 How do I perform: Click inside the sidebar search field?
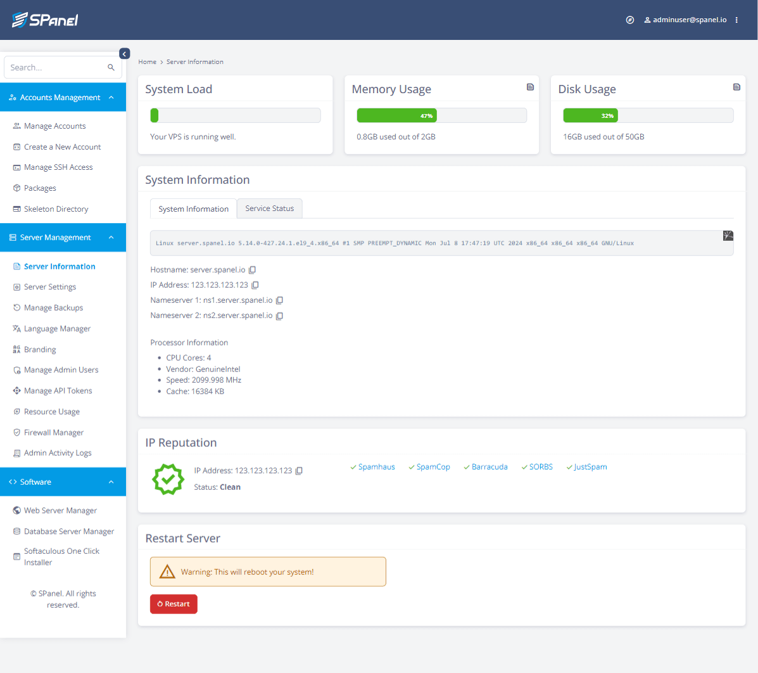(57, 67)
